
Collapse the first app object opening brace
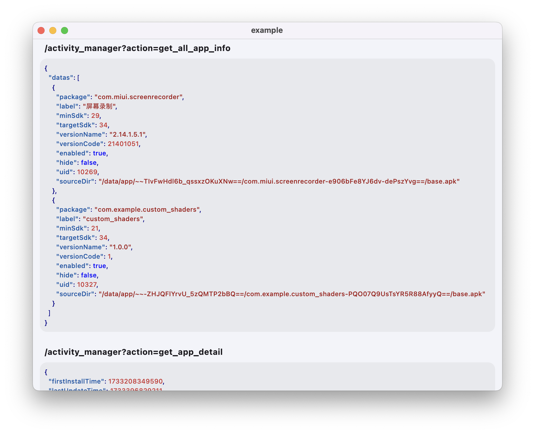tap(53, 87)
